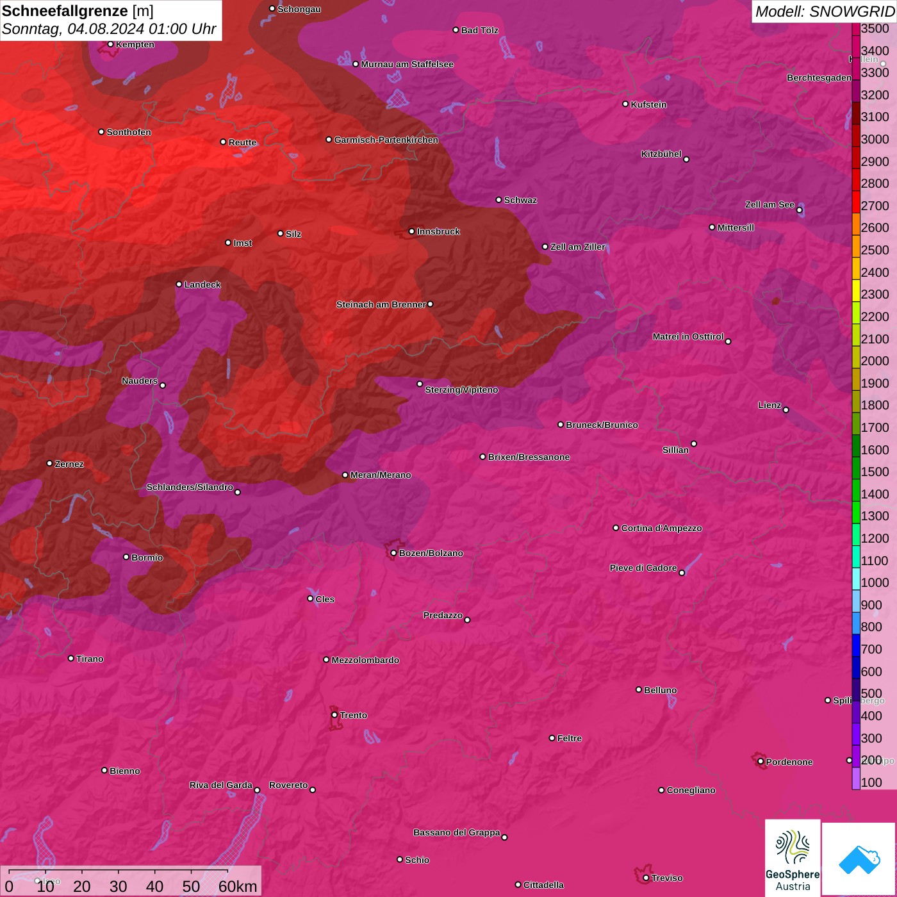Click the Zernez city marker

pos(50,463)
